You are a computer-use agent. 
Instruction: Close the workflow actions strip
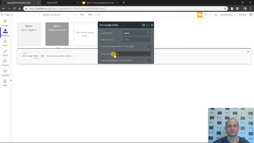pyautogui.click(x=248, y=52)
